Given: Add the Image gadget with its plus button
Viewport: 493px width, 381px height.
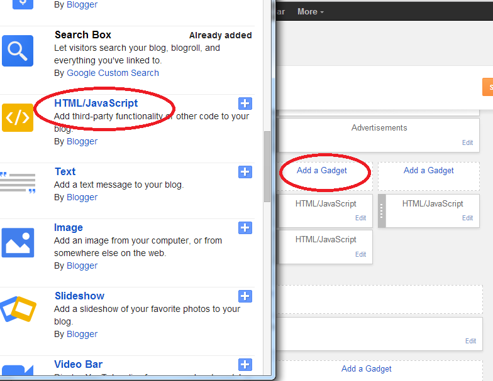Looking at the screenshot, I should click(x=245, y=228).
